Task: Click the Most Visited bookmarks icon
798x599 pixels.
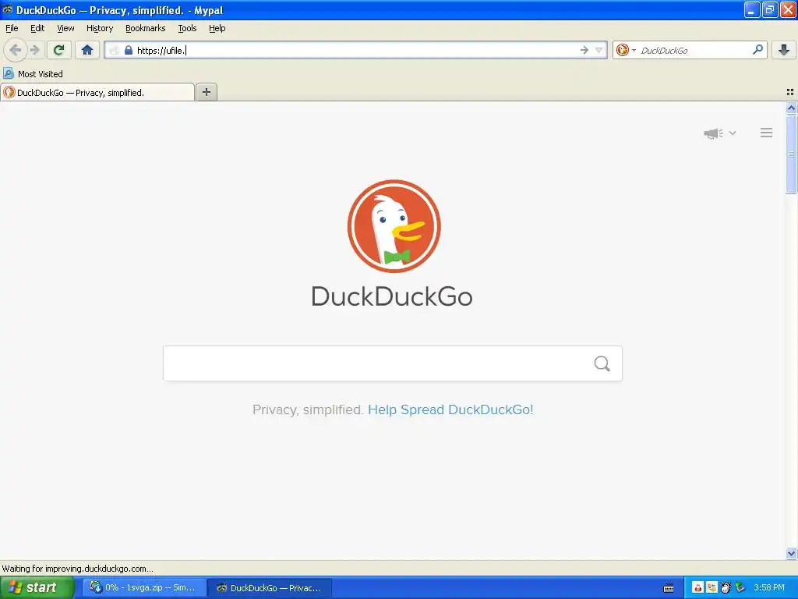Action: pyautogui.click(x=8, y=73)
